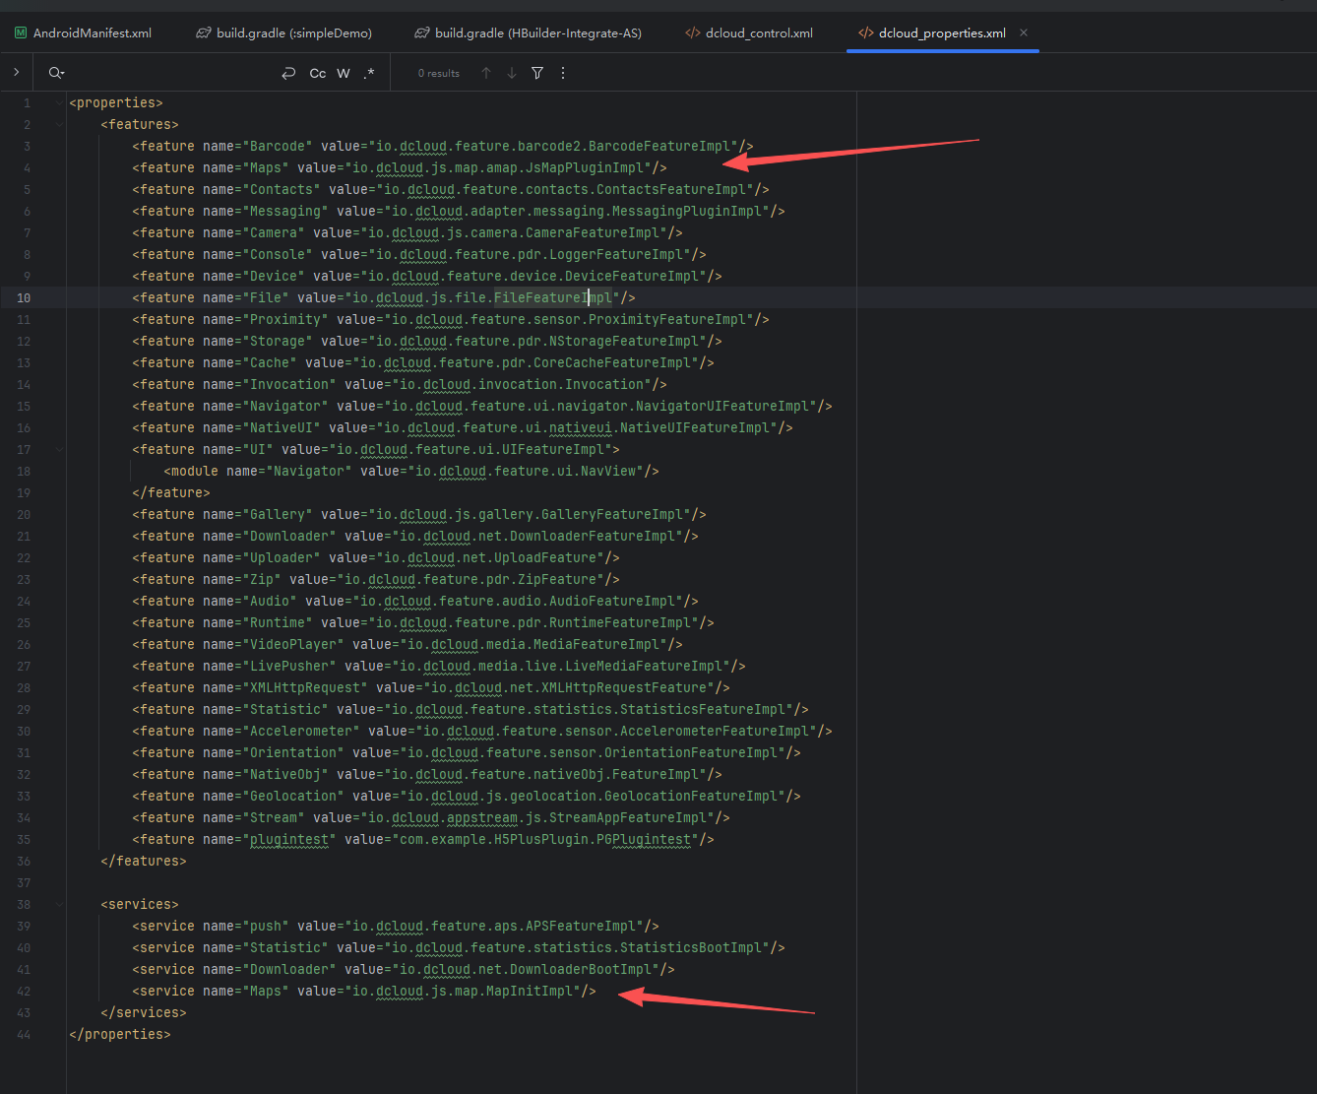Viewport: 1317px width, 1094px height.
Task: Open search history magnifier dropdown
Action: [56, 73]
